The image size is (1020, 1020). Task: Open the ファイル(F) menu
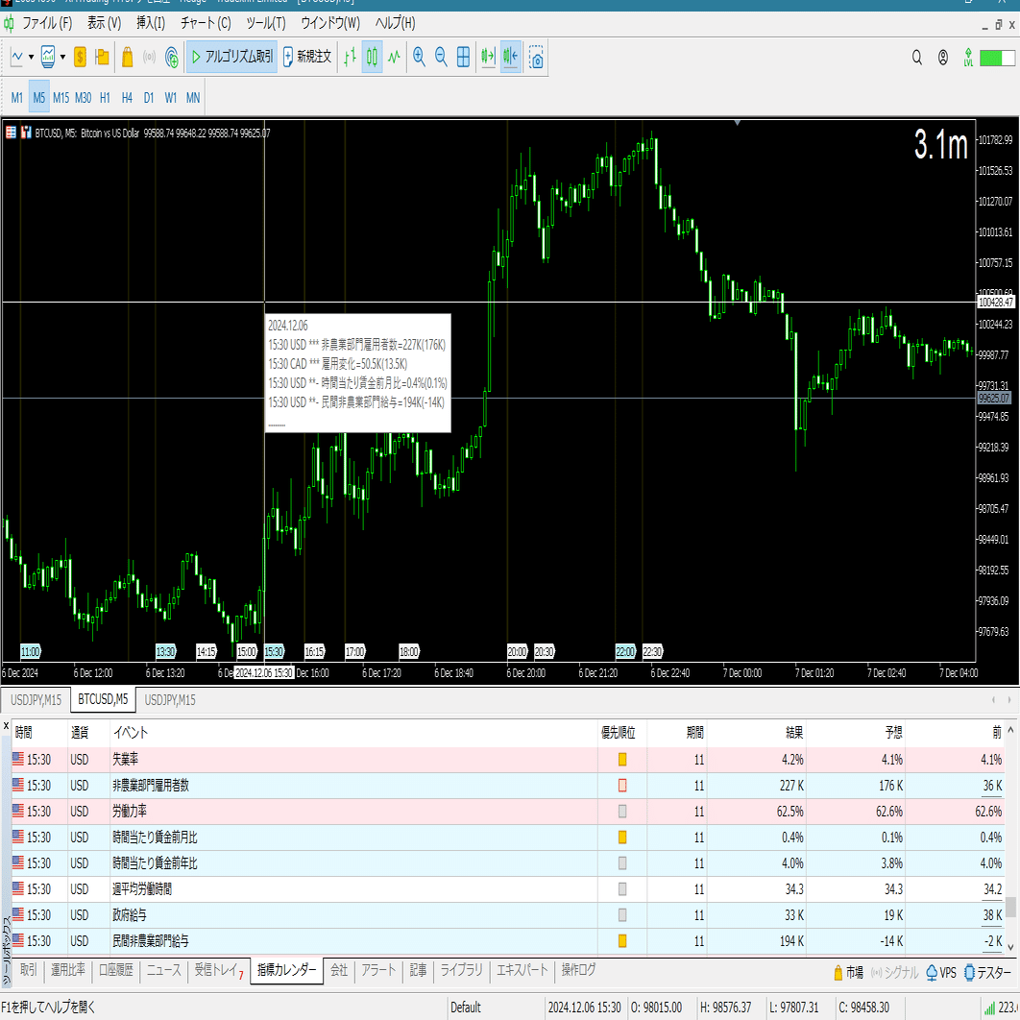click(x=47, y=23)
